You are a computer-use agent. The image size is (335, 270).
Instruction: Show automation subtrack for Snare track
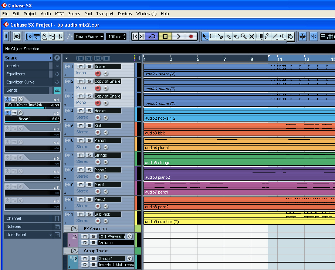tap(65, 75)
